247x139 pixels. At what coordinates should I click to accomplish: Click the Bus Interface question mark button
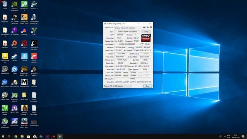151,51
